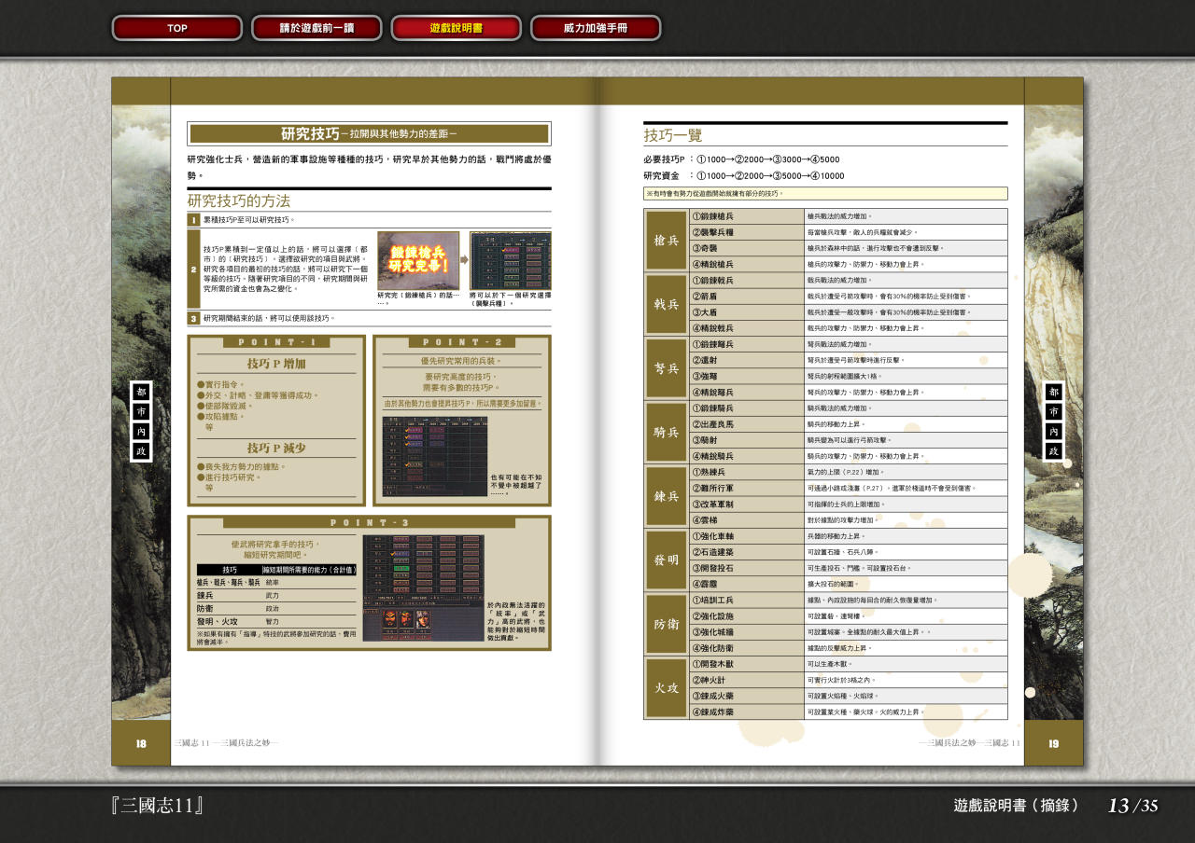The height and width of the screenshot is (843, 1195).
Task: Click the 研究技巧 title banner
Action: 369,133
